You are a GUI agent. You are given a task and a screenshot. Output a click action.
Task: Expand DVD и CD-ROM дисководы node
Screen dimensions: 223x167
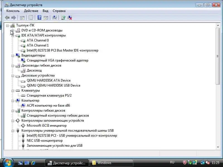[x=13, y=31]
